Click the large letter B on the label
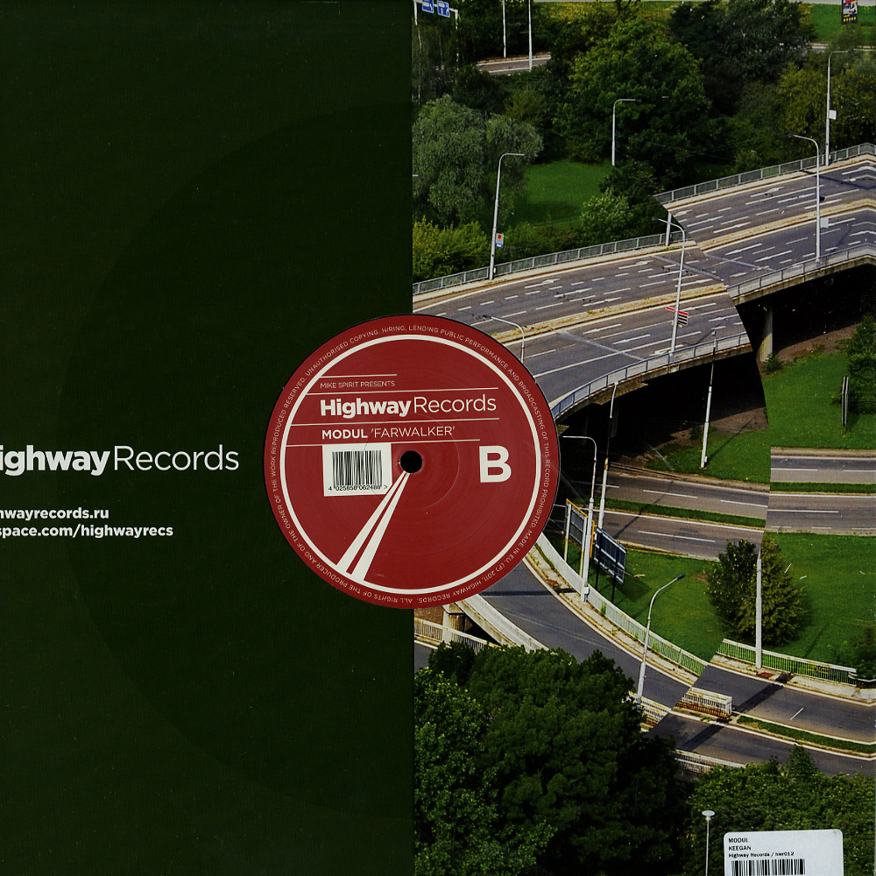Screen dimensions: 876x876 click(x=495, y=467)
